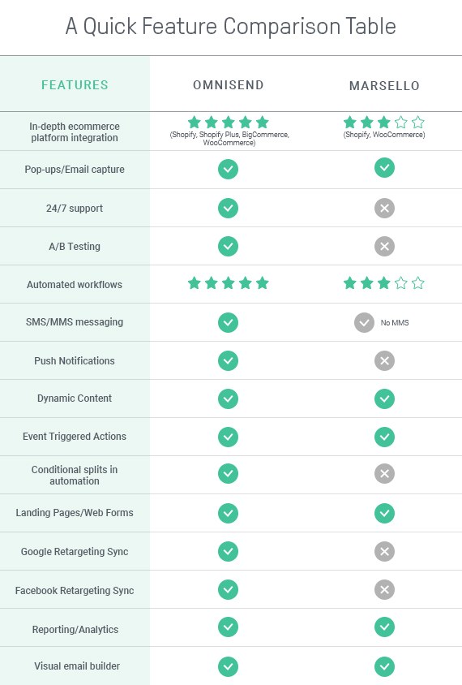The height and width of the screenshot is (685, 462).
Task: Click Omnisend's check for Push Notifications
Action: 229,360
